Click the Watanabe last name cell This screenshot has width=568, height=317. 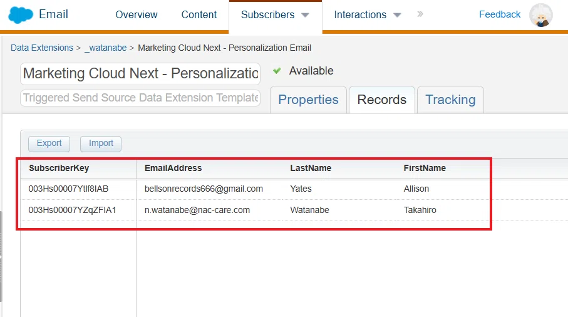click(310, 210)
